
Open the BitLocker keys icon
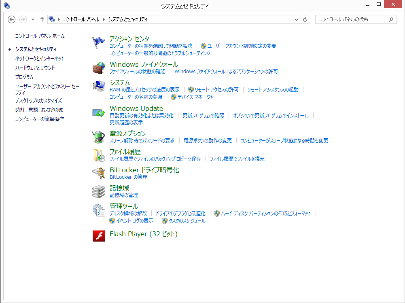[99, 173]
